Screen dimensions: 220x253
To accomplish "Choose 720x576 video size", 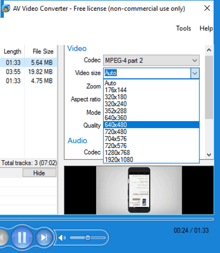I will 151,146.
